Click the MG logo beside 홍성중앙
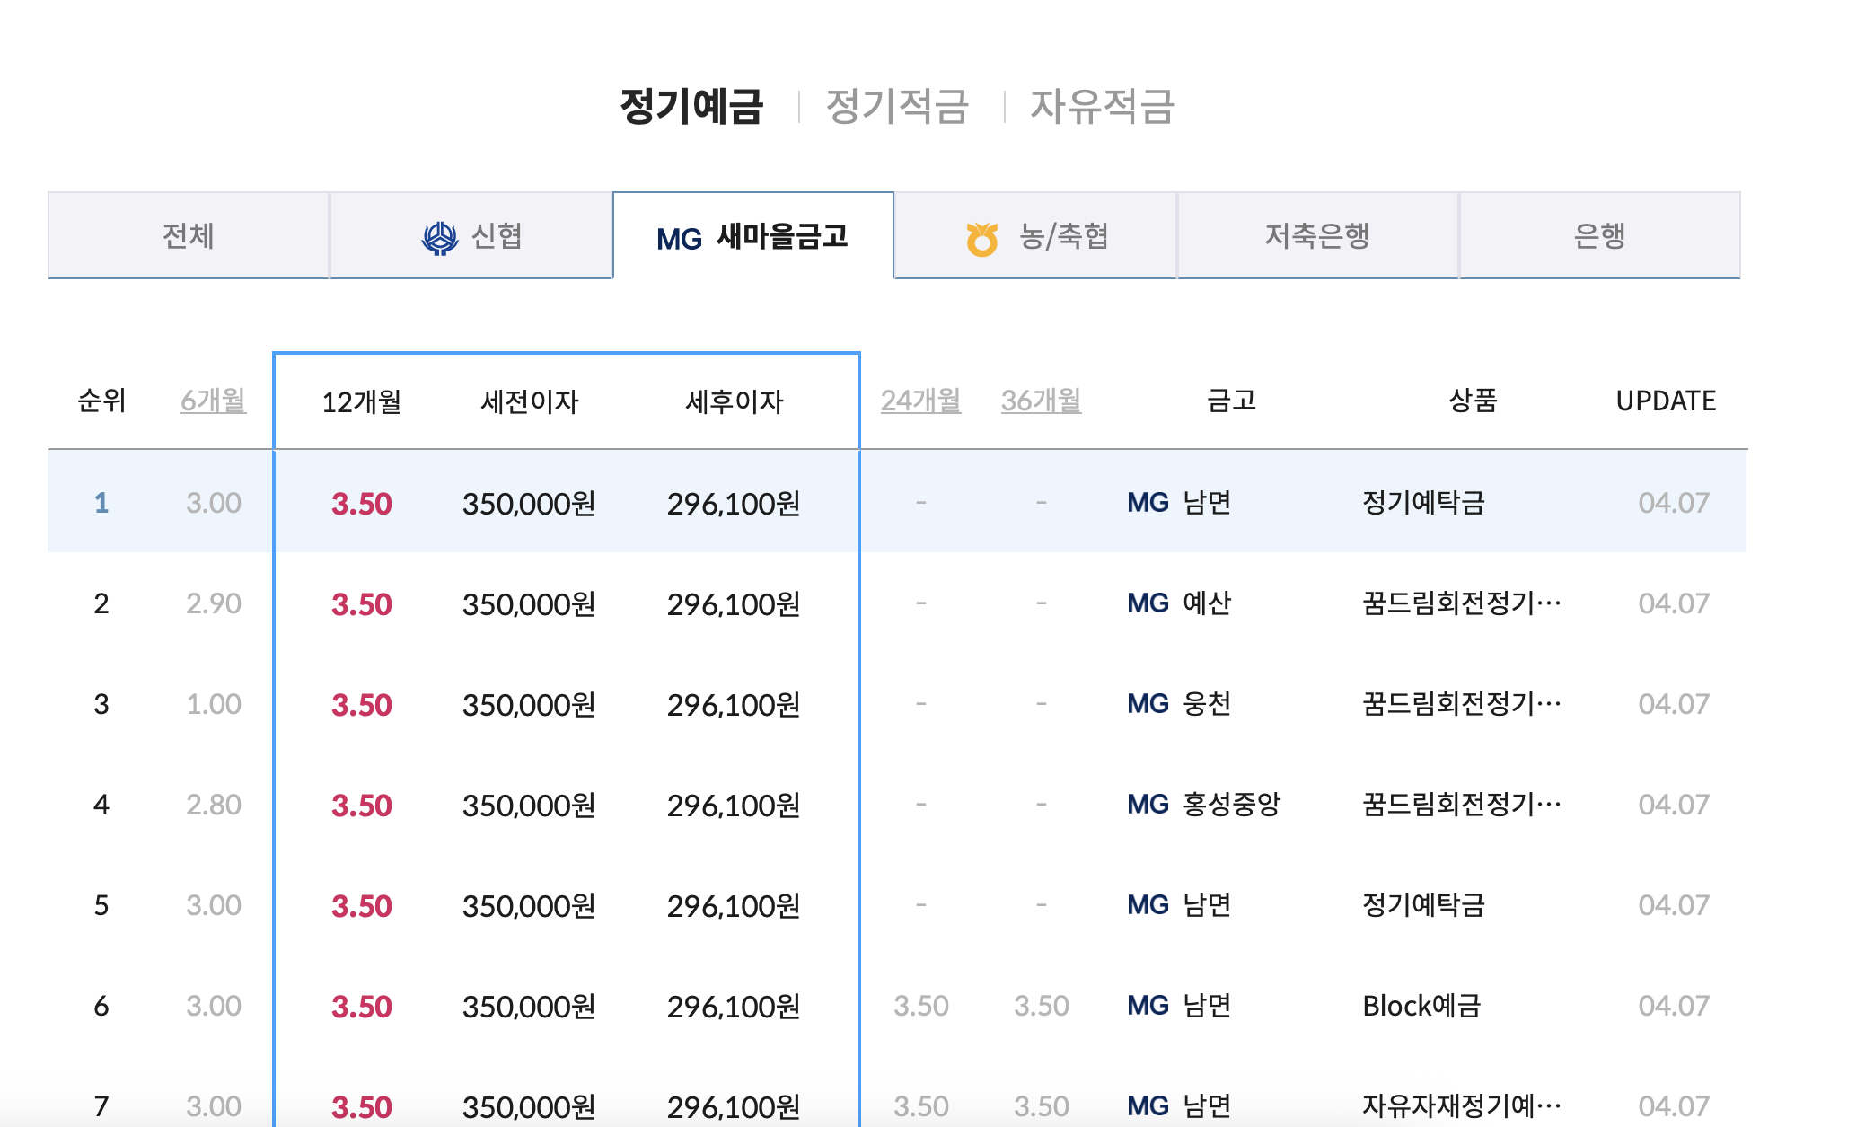 [1148, 805]
